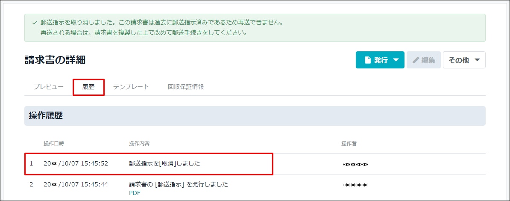The height and width of the screenshot is (201, 510).
Task: Click the pencil icon beside 編集
Action: (x=416, y=60)
